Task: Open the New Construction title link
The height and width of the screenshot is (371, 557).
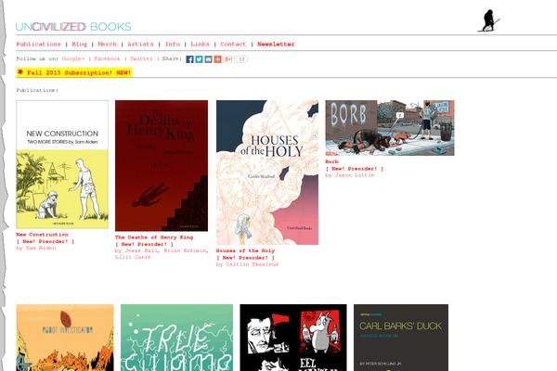Action: click(x=42, y=235)
